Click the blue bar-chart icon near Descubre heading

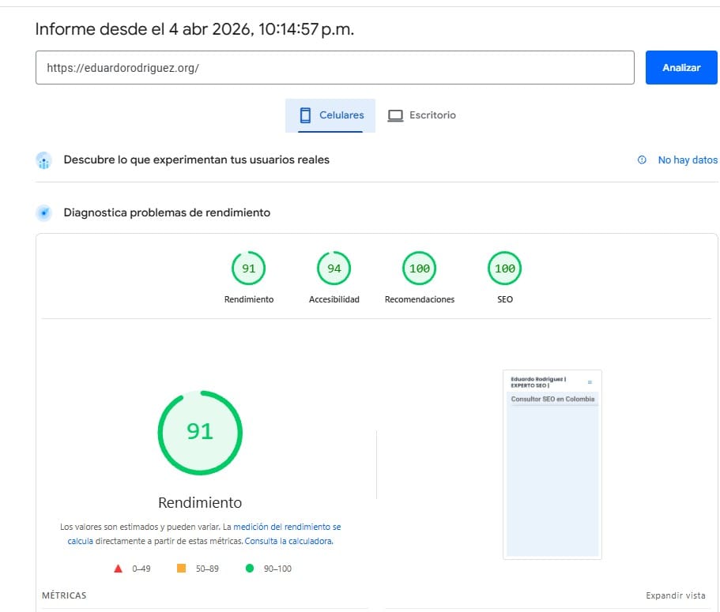(43, 160)
